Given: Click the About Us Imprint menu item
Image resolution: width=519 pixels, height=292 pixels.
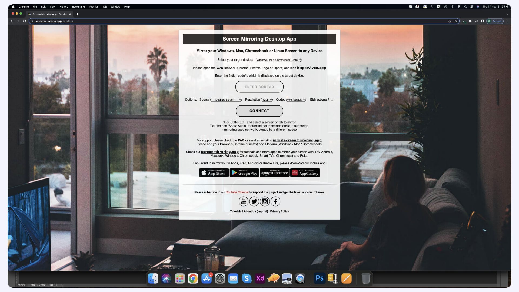Looking at the screenshot, I should tap(256, 211).
